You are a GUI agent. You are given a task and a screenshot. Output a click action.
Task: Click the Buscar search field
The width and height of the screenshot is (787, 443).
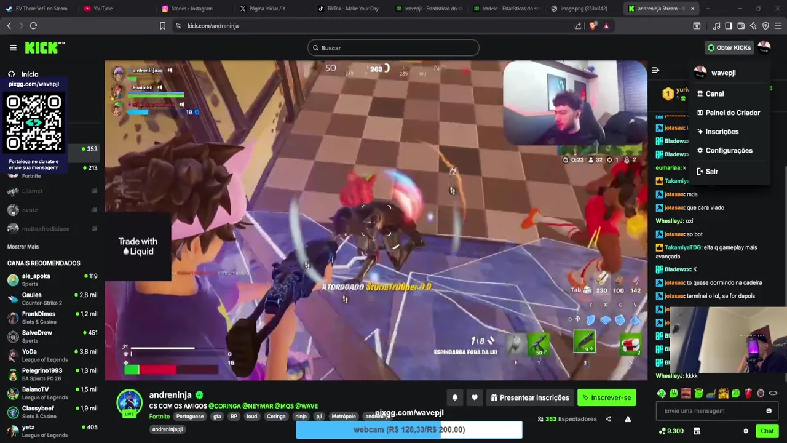(393, 48)
